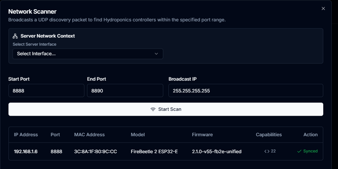Click the Action column header
This screenshot has height=169, width=338.
click(311, 134)
